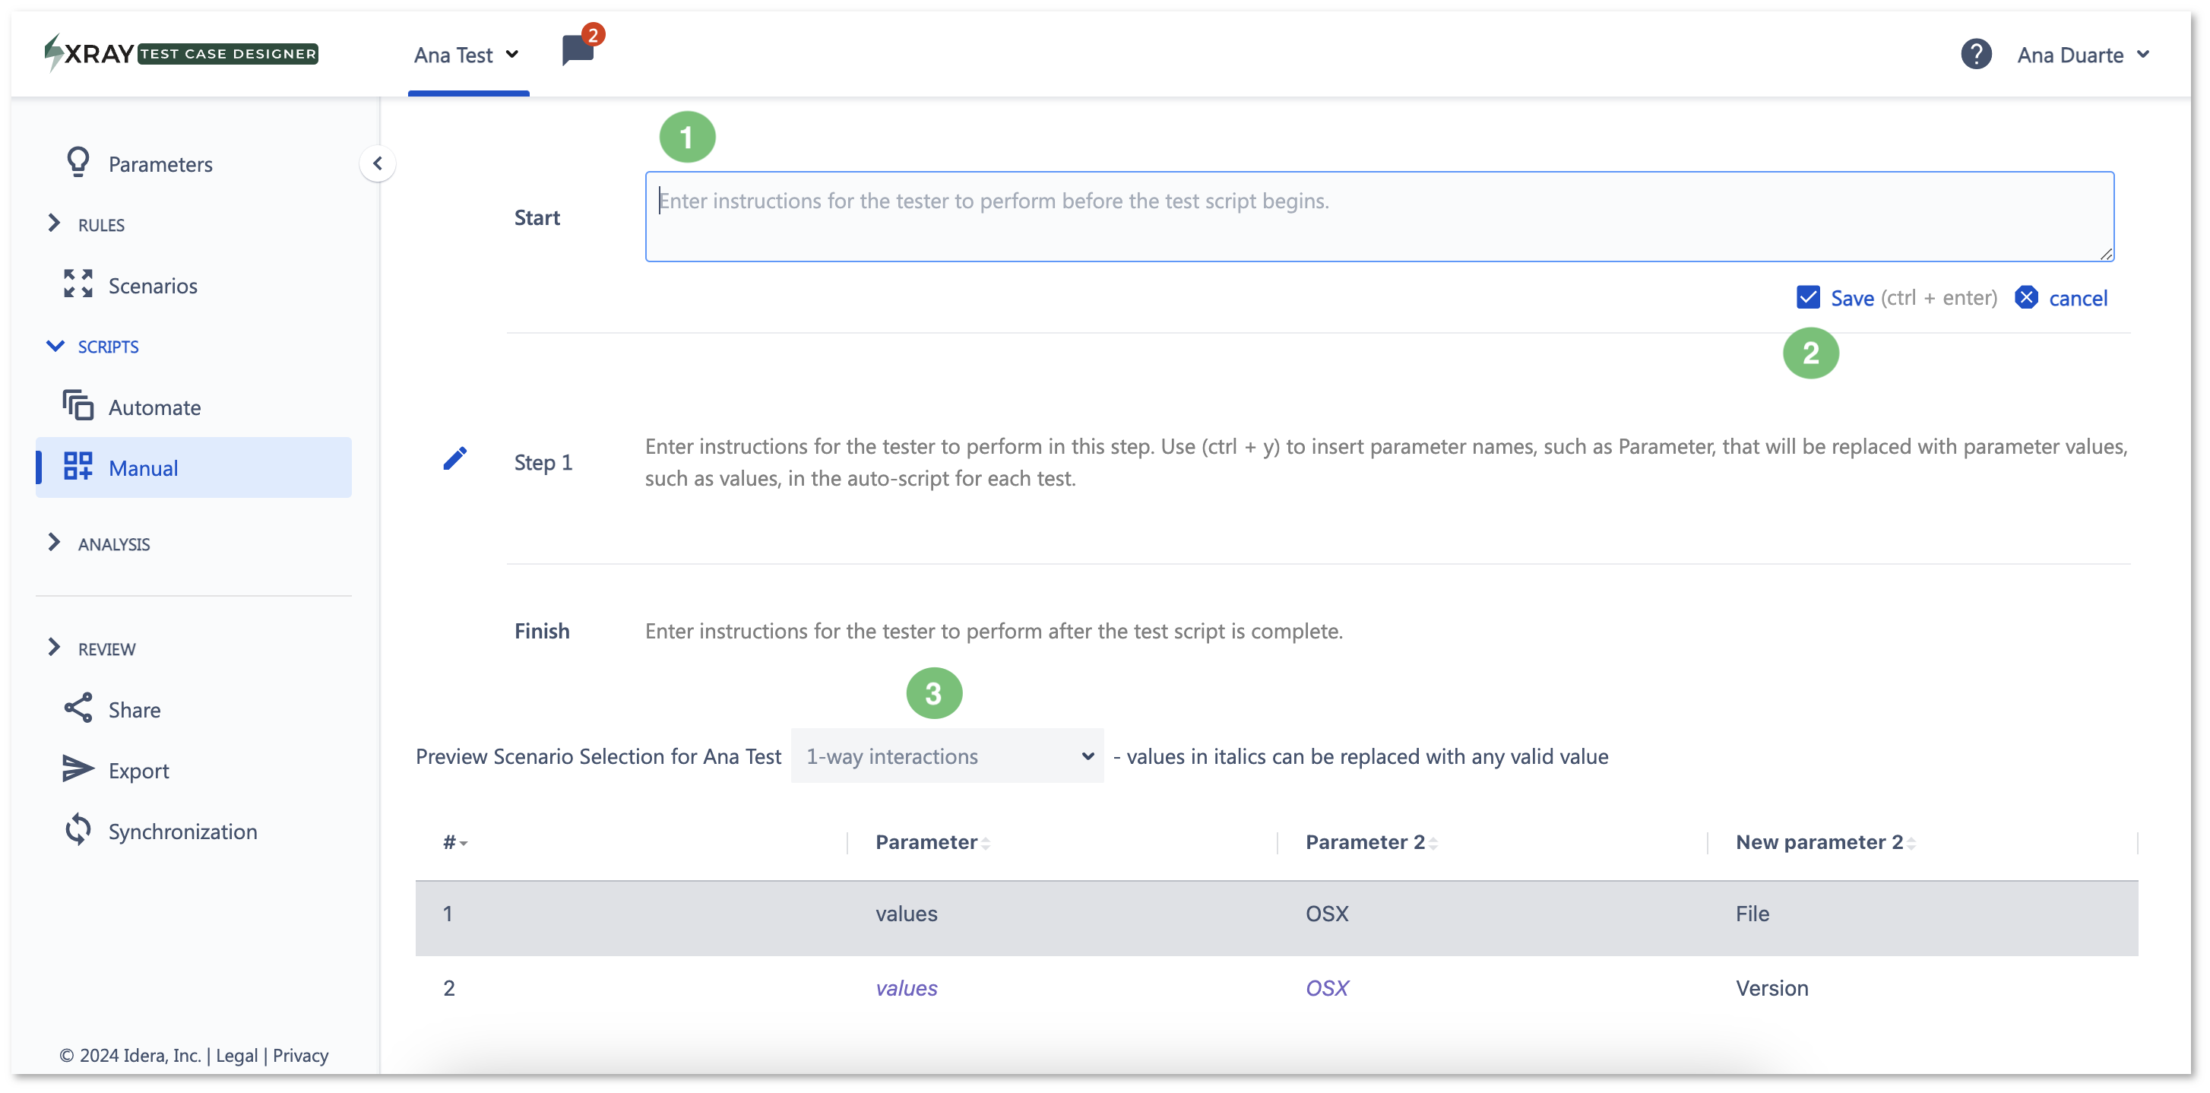Open the Share page
Screen dimensions: 2210x1093
pos(135,709)
